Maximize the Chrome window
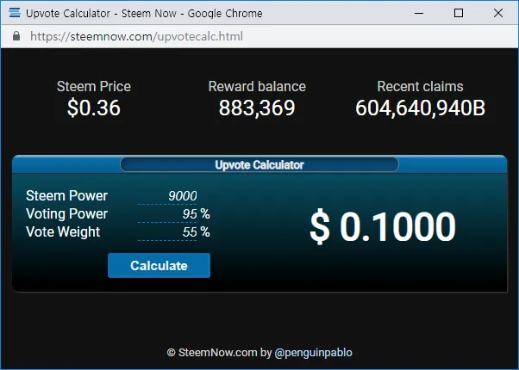 [459, 13]
